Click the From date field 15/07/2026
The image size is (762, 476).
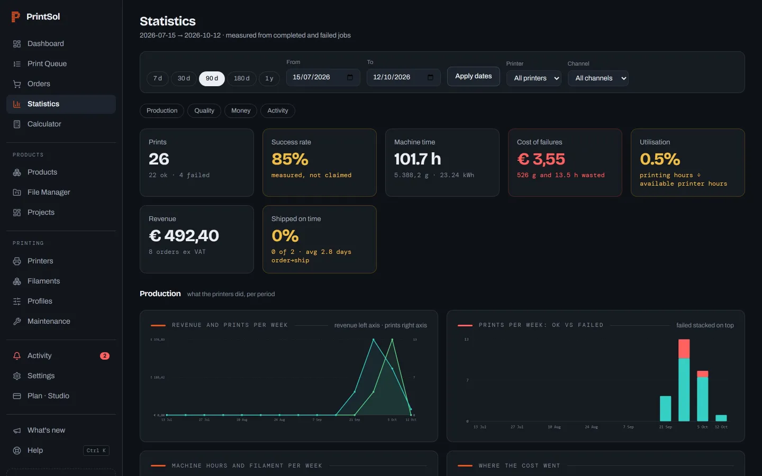(x=323, y=77)
